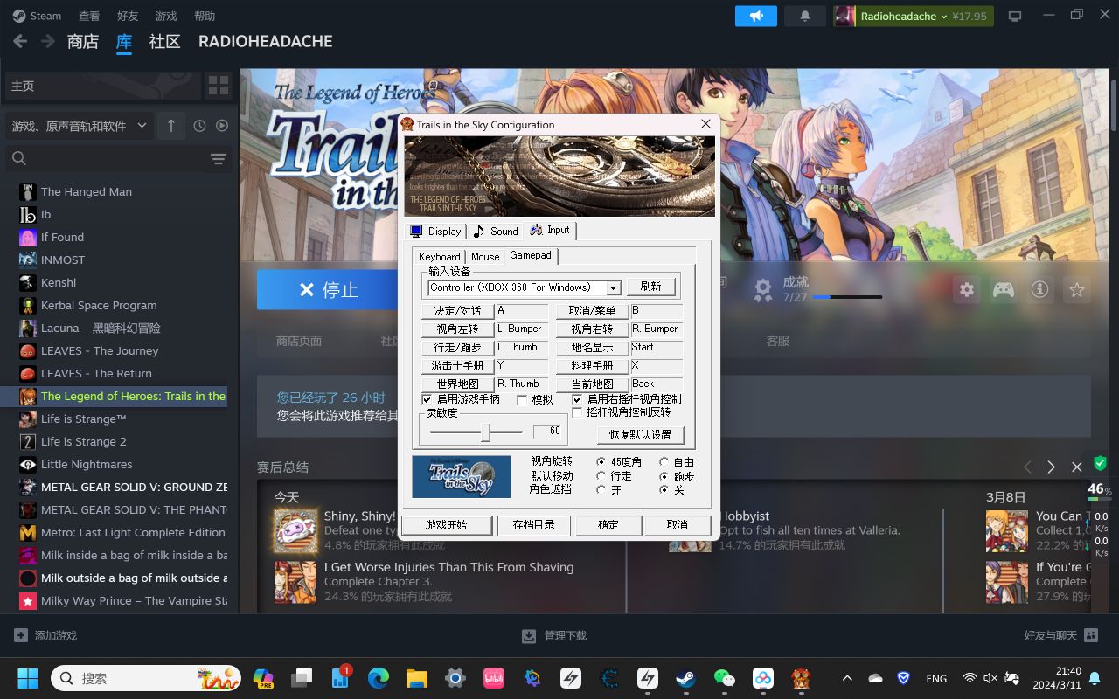
Task: Toggle 摇杆视角控制反转 checkbox
Action: click(577, 412)
